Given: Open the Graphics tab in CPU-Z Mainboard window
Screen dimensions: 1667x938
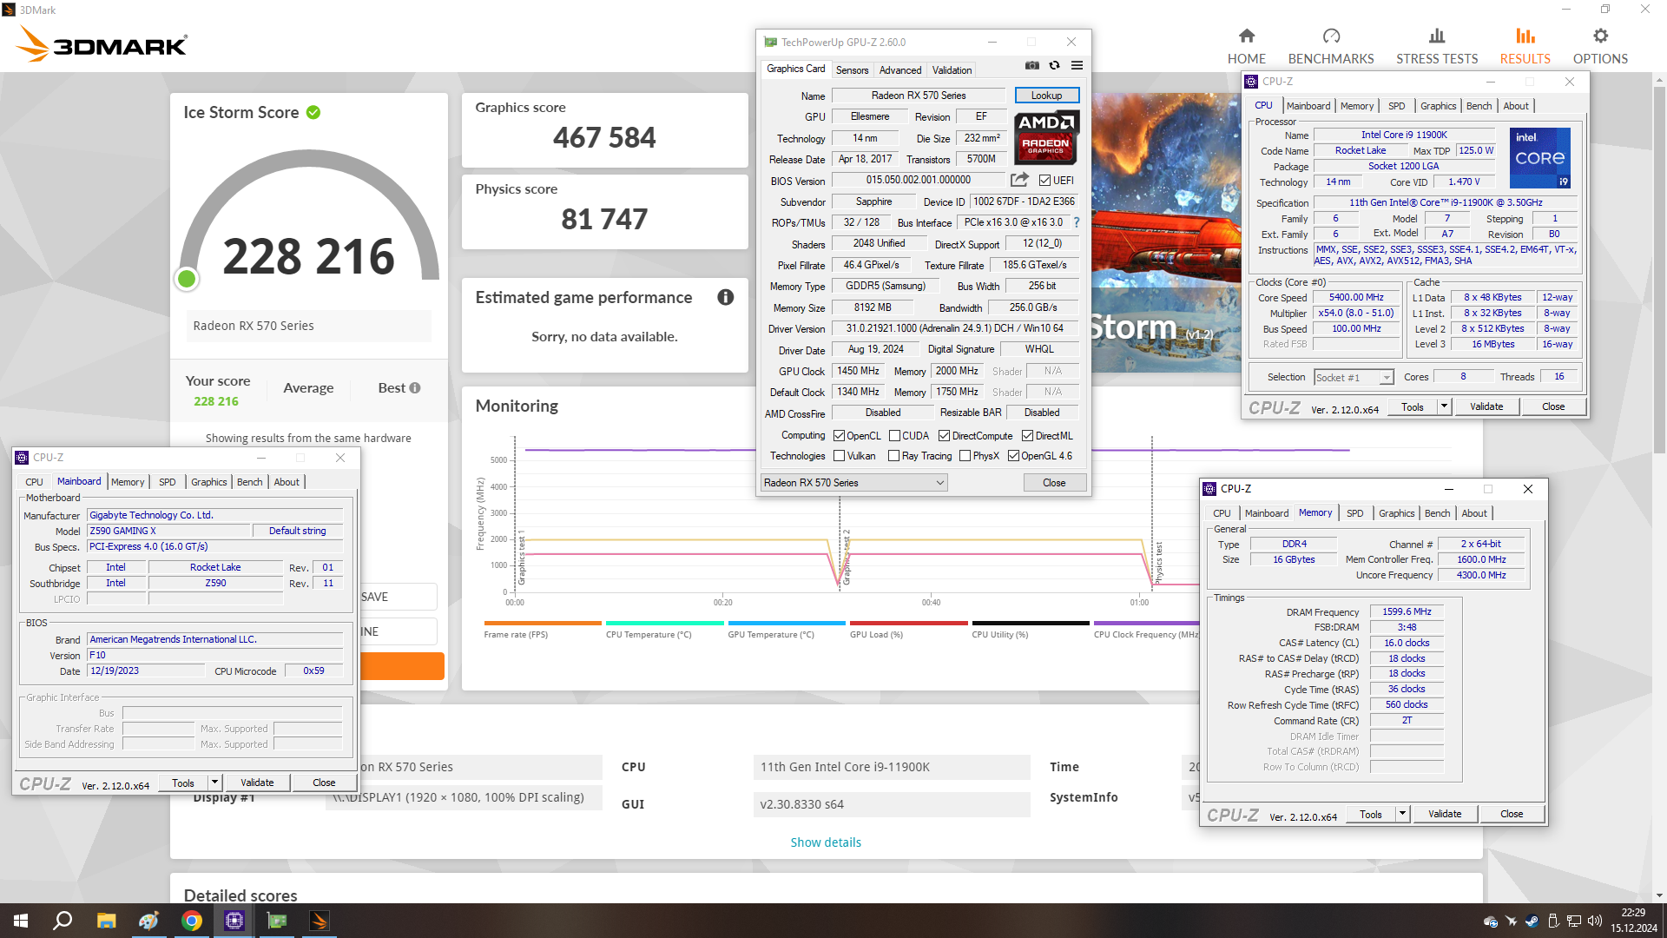Looking at the screenshot, I should [208, 482].
